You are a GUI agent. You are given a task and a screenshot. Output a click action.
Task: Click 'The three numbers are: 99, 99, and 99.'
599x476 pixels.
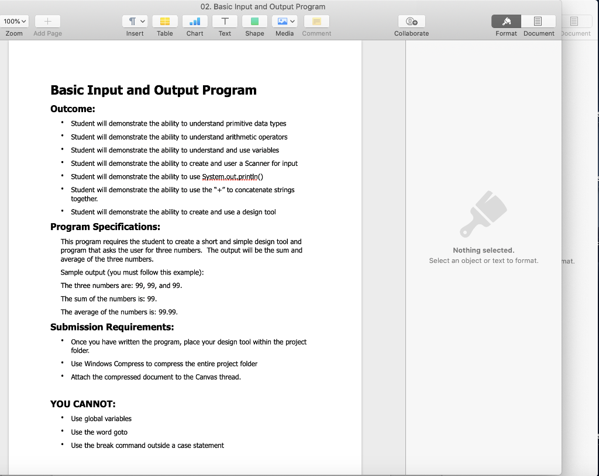[122, 286]
